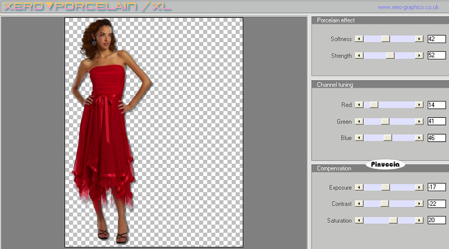Grab the Blue channel slider thumb

tap(387, 137)
